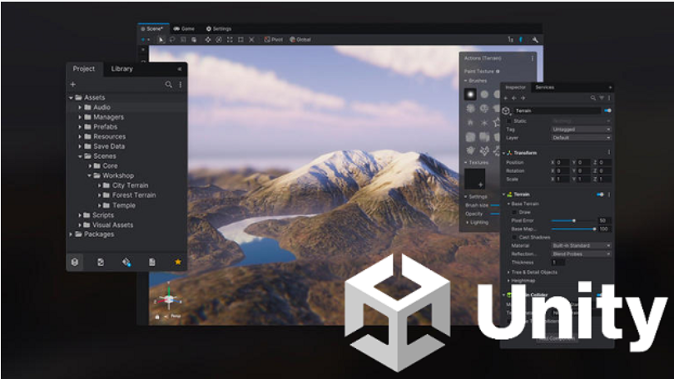Switch to the Game tab
The width and height of the screenshot is (674, 379).
pyautogui.click(x=184, y=29)
